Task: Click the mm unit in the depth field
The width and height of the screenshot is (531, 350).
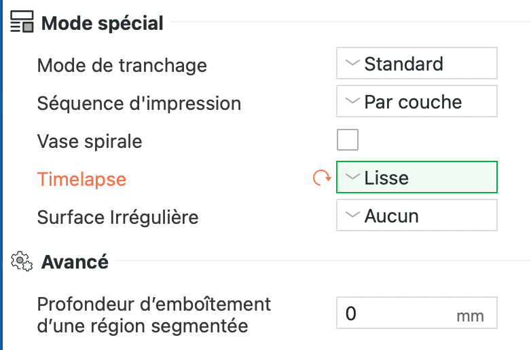Action: pyautogui.click(x=470, y=316)
